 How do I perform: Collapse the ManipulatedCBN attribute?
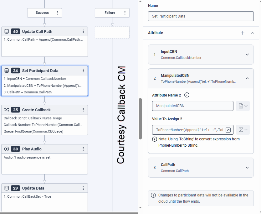click(x=247, y=78)
